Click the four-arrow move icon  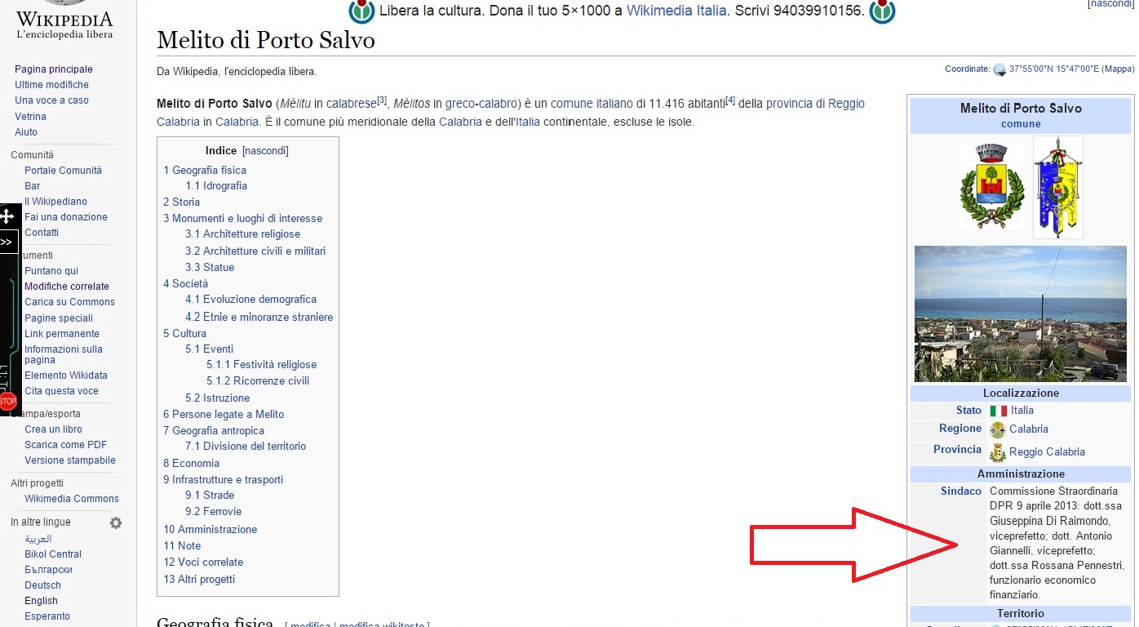coord(7,217)
